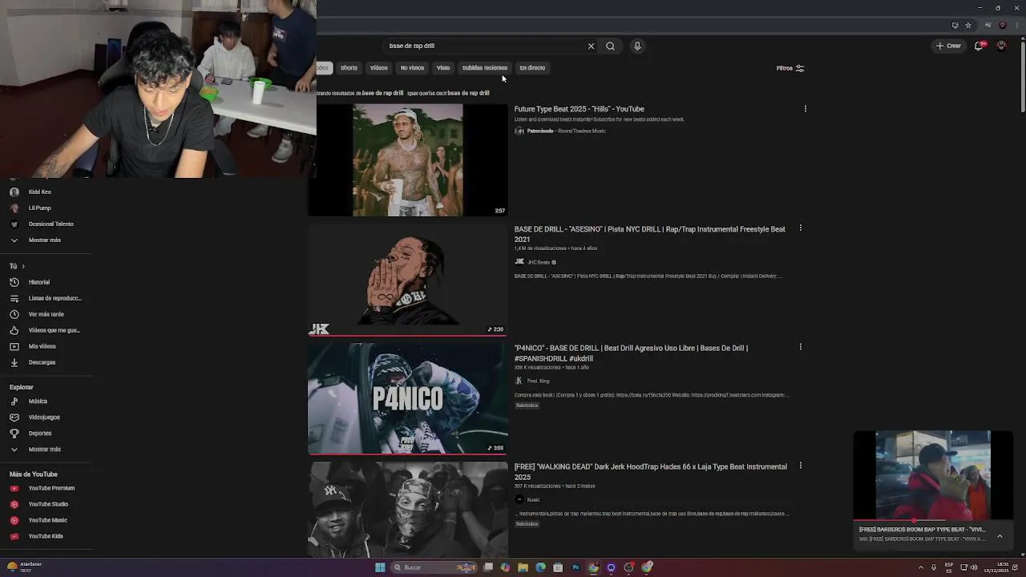This screenshot has height=577, width=1026.
Task: Open Chrome media controls icon
Action: tap(988, 25)
